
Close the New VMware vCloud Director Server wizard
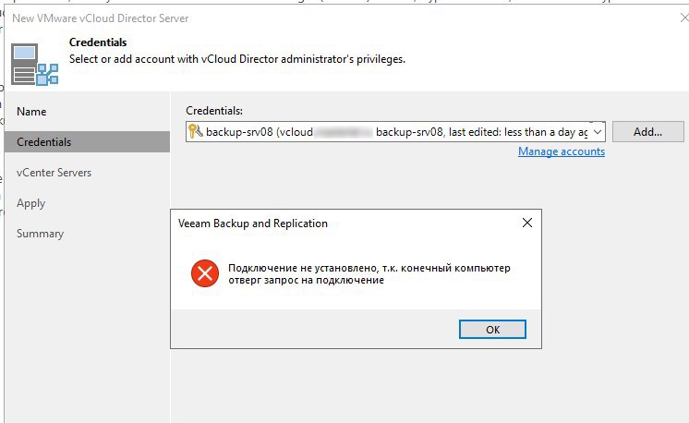(683, 18)
